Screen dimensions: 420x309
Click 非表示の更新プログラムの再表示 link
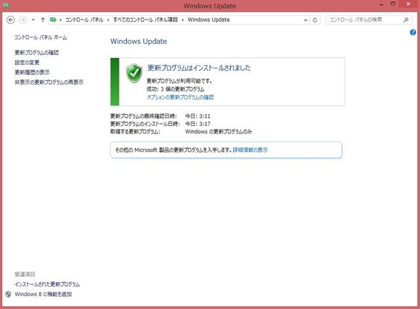(49, 82)
